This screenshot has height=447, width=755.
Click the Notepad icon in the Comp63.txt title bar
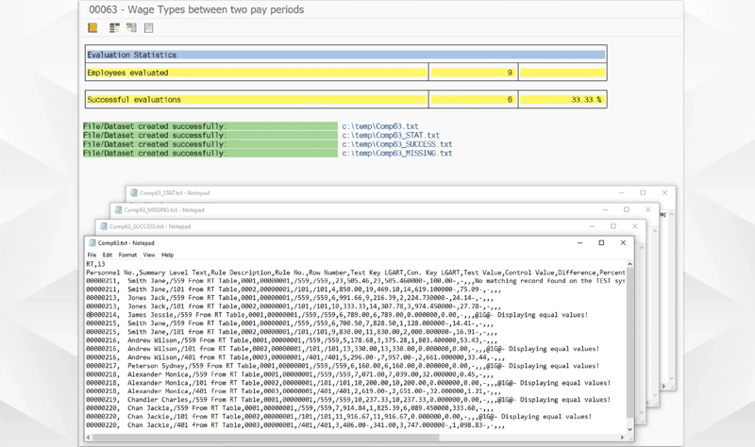click(x=92, y=243)
